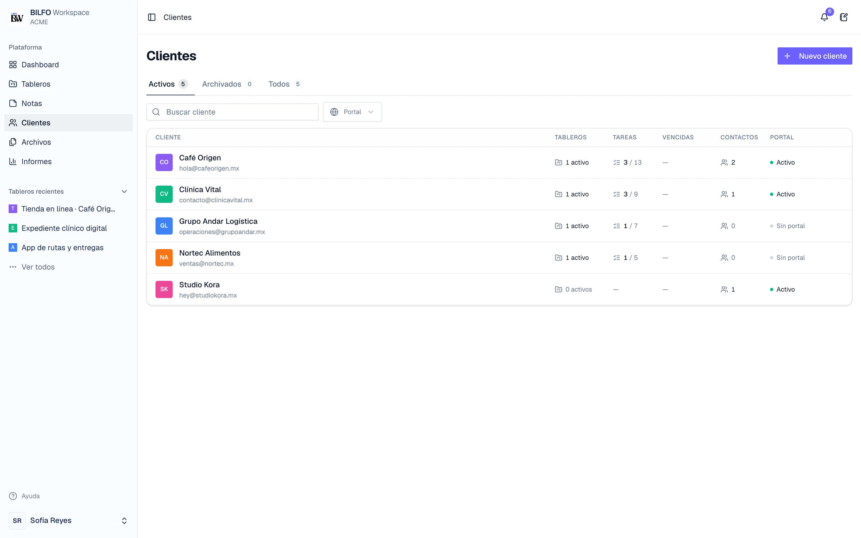Click the tasks 3 / 13 cell for Café Origen
861x538 pixels.
(628, 162)
